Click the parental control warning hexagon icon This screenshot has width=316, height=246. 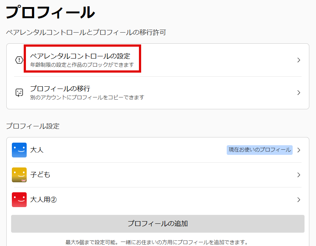pos(19,60)
